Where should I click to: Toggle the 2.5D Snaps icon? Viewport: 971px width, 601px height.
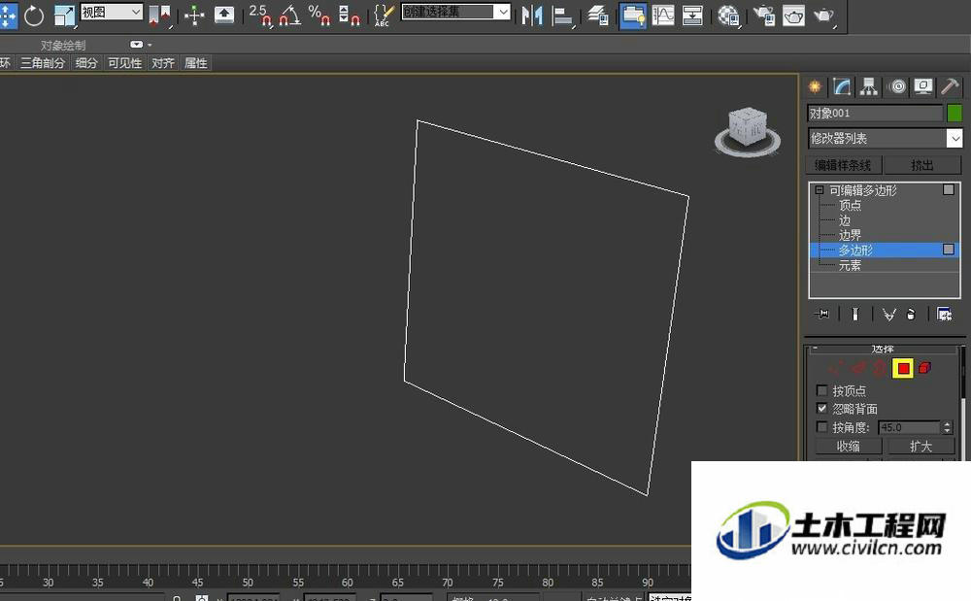(x=260, y=16)
